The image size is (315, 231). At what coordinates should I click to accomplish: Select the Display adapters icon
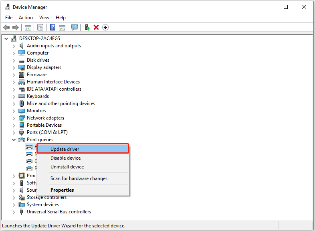tap(22, 67)
